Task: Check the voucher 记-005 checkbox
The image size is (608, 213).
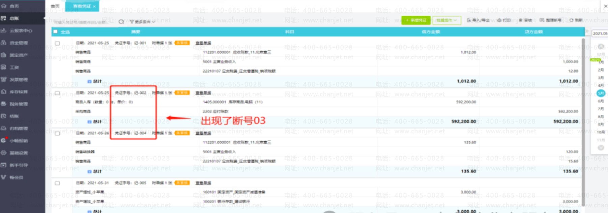Action: 57,183
